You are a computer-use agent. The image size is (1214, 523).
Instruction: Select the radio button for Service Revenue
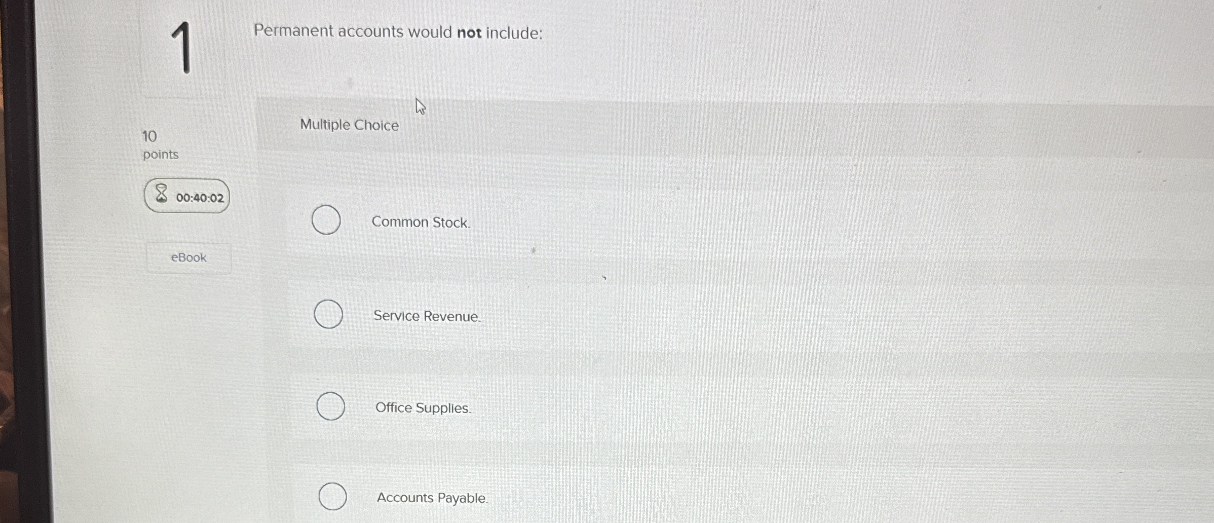pos(328,315)
